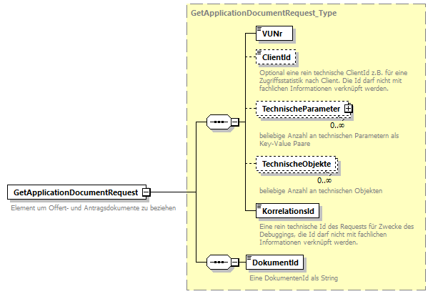The height and width of the screenshot is (294, 433).
Task: Click the ClientId description text
Action: (x=333, y=80)
